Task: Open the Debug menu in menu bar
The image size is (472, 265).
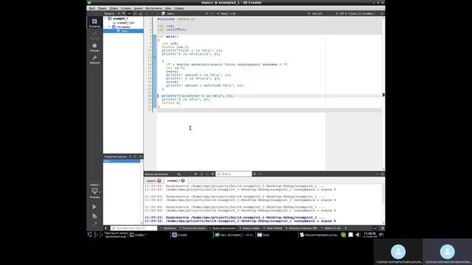Action: pyautogui.click(x=126, y=8)
